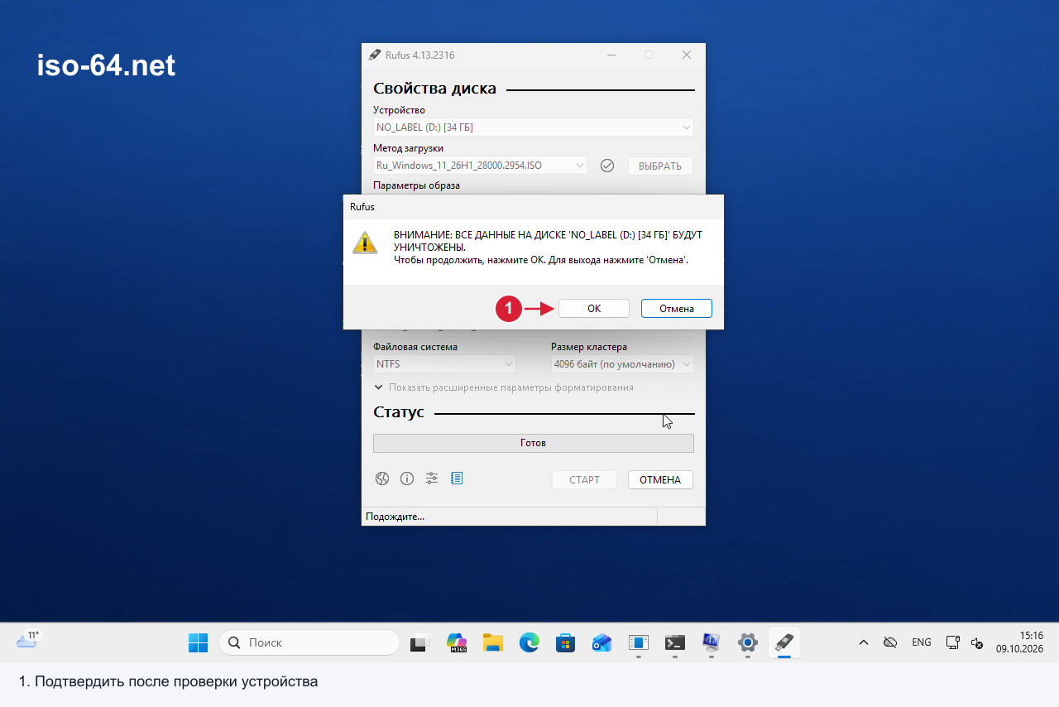Click the warning triangle icon in dialog
The width and height of the screenshot is (1059, 707).
[365, 243]
